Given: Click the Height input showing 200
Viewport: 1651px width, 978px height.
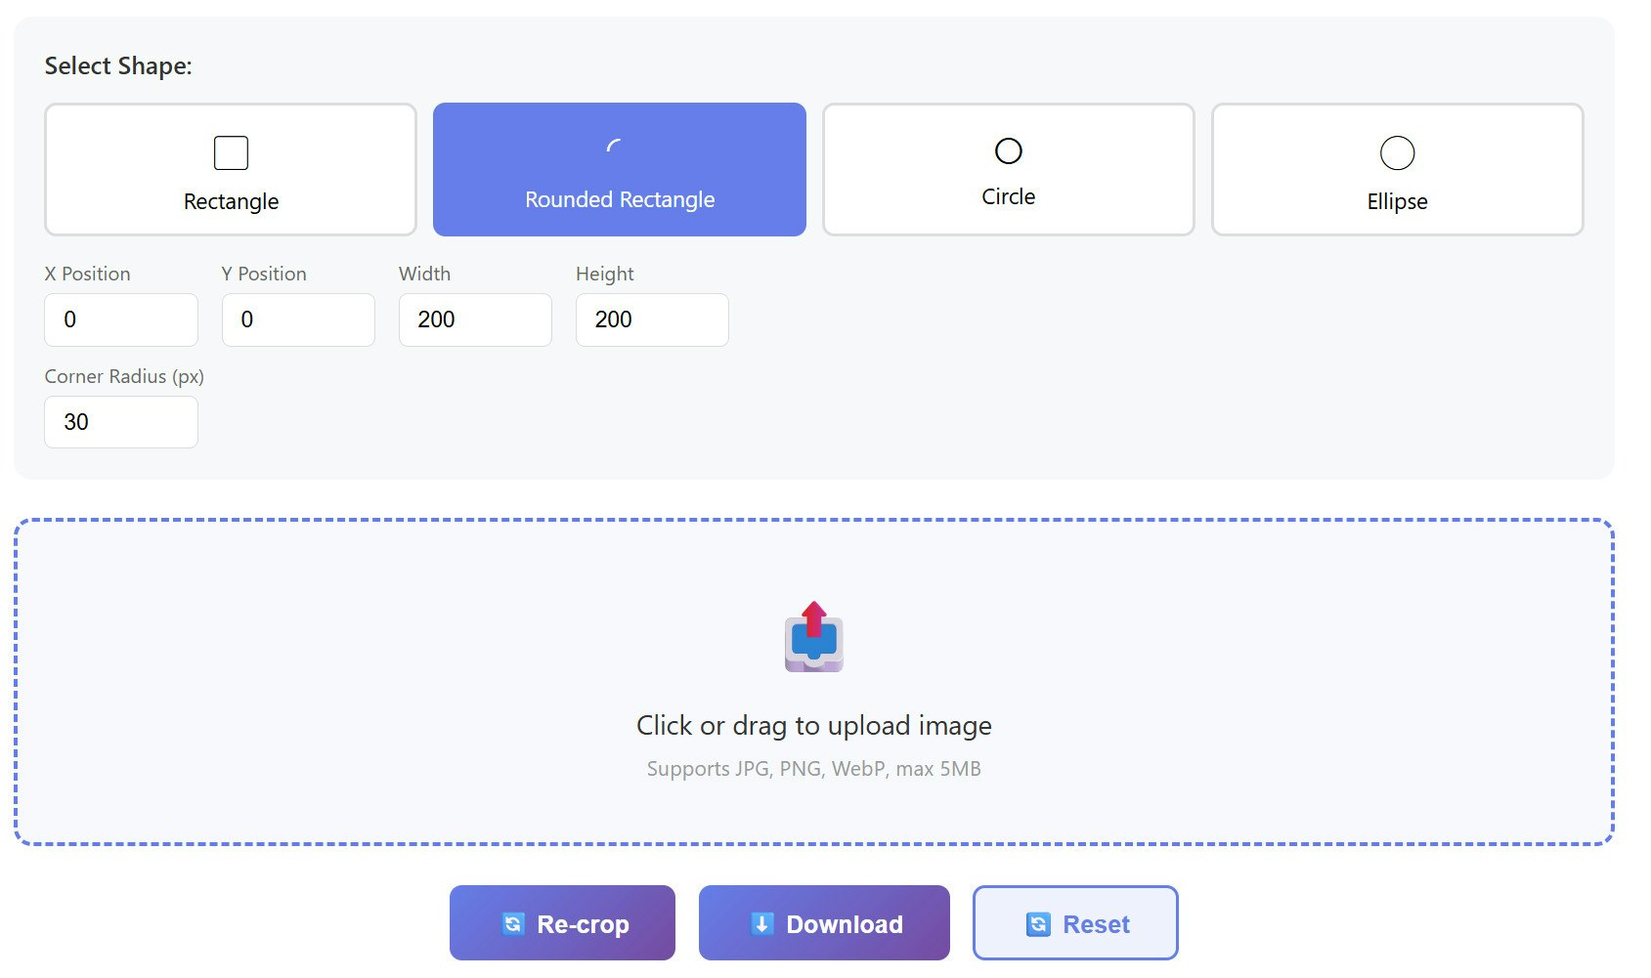Looking at the screenshot, I should pyautogui.click(x=652, y=319).
